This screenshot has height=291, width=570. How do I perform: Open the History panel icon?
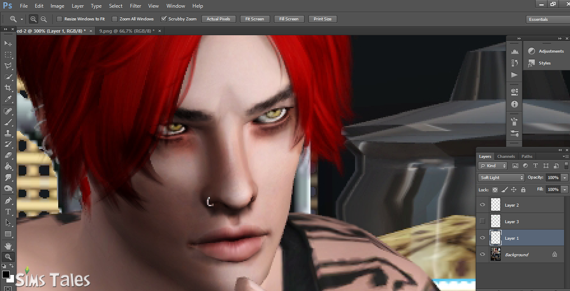tap(515, 63)
